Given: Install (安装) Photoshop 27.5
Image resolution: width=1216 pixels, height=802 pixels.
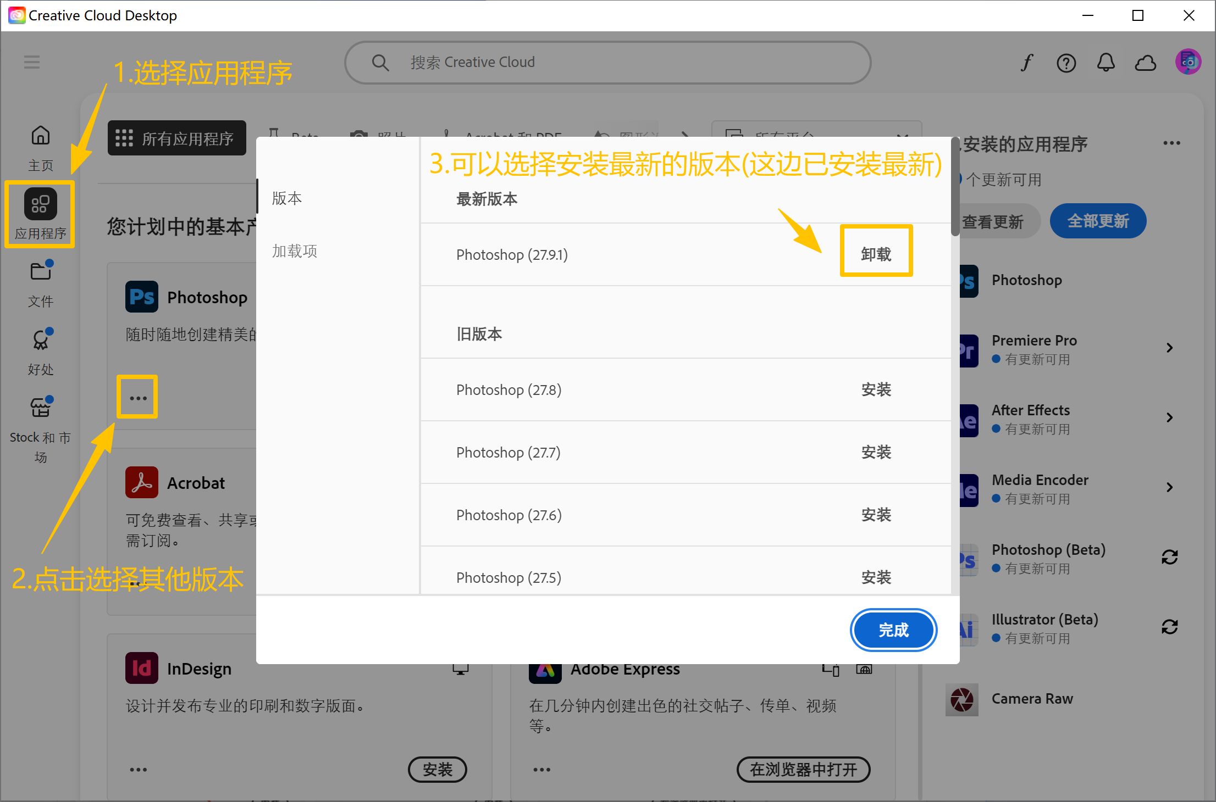Looking at the screenshot, I should (x=876, y=577).
